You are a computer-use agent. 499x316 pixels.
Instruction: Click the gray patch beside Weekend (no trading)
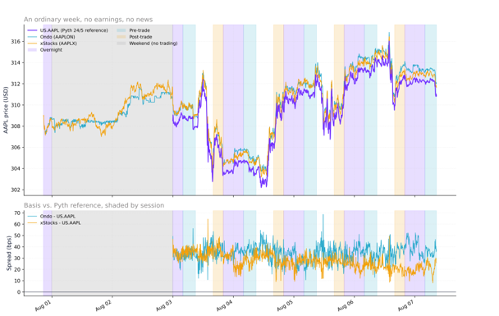click(x=121, y=44)
